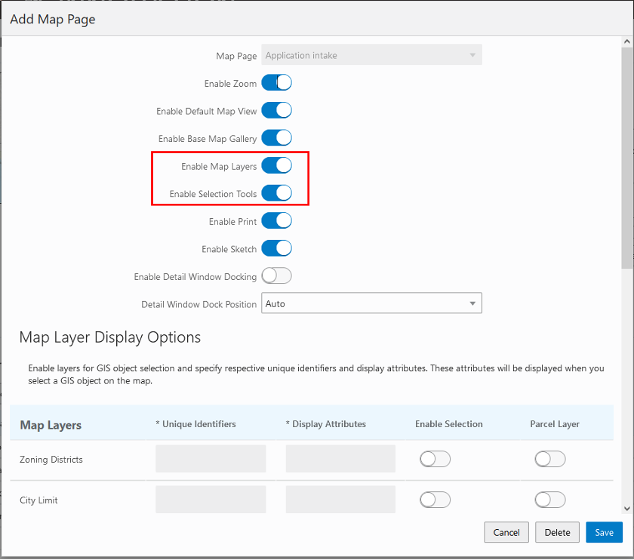Click the Map Layers column header
Viewport: 634px width, 560px height.
[x=51, y=425]
